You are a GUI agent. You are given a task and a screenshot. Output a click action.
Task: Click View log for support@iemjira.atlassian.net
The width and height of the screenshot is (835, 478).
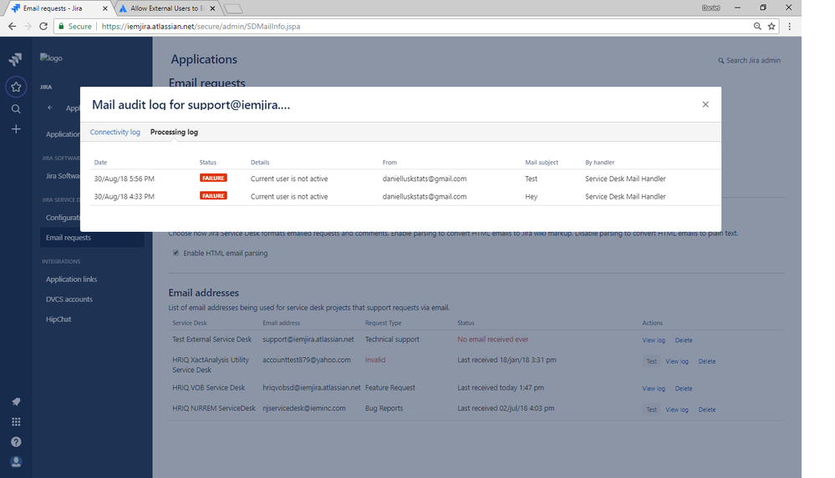(654, 340)
